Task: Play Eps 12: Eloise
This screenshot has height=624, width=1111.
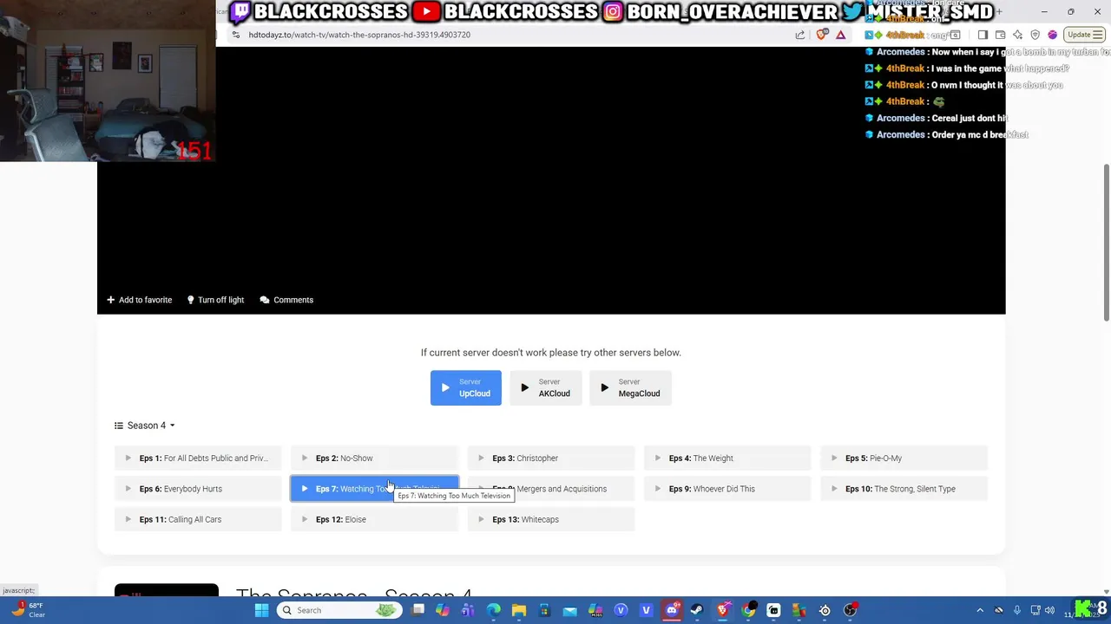Action: pos(374,519)
